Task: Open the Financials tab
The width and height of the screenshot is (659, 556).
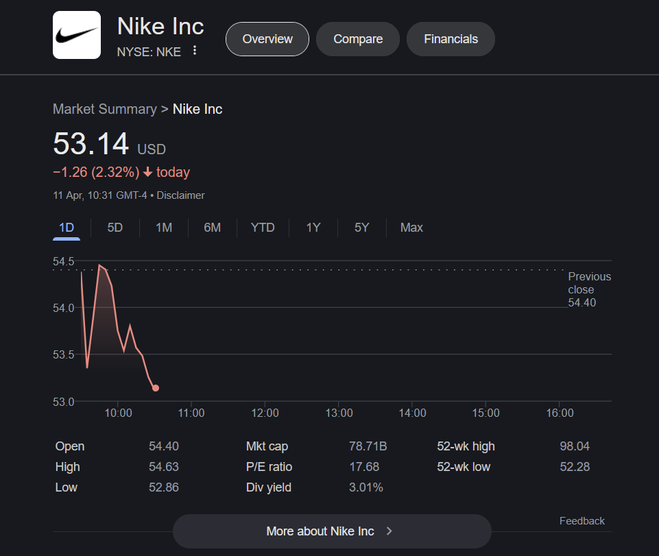Action: pyautogui.click(x=451, y=39)
